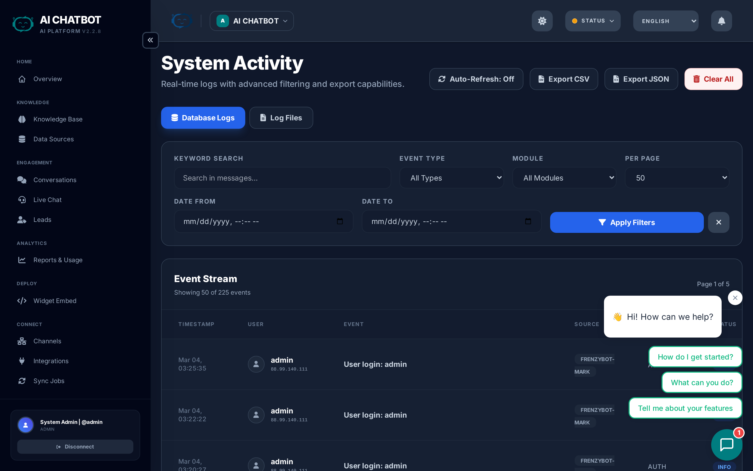Viewport: 753px width, 471px height.
Task: Dismiss the chat greeting popup
Action: point(735,298)
